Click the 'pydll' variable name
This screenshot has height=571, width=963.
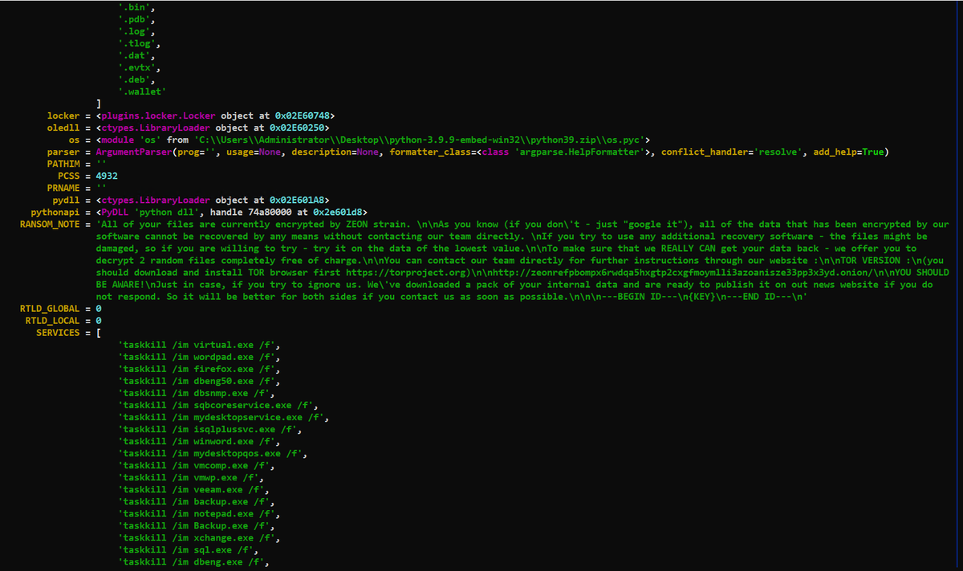[66, 200]
